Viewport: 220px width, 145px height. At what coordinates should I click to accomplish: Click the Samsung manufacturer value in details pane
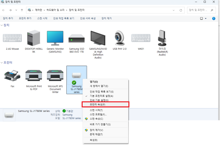[68, 115]
